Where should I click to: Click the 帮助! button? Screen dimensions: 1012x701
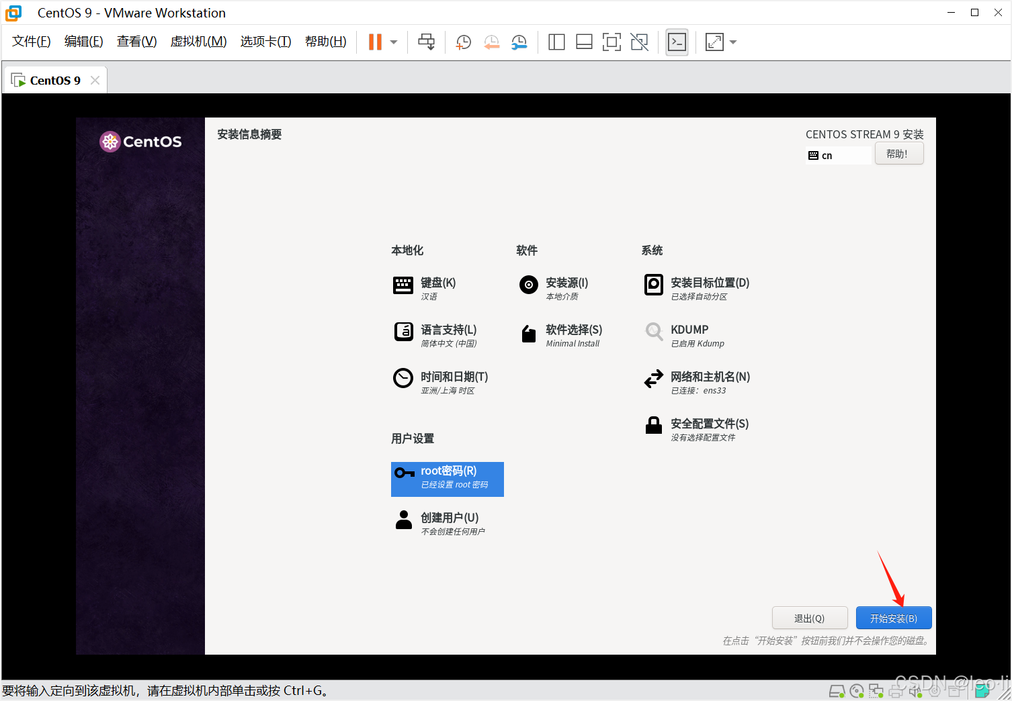(899, 154)
